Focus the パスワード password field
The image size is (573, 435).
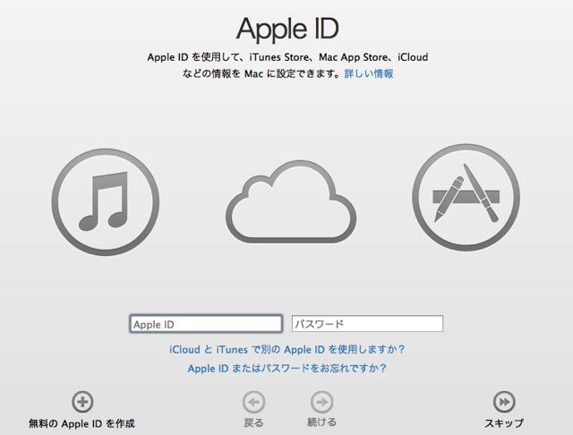click(x=367, y=324)
